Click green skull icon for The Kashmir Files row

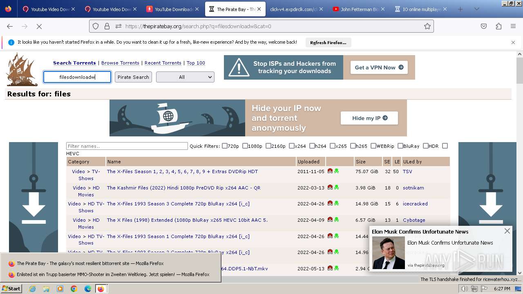coord(336,187)
